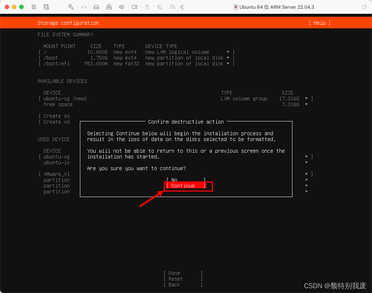Click the shared folders icon
This screenshot has width=372, height=293.
(x=173, y=7)
